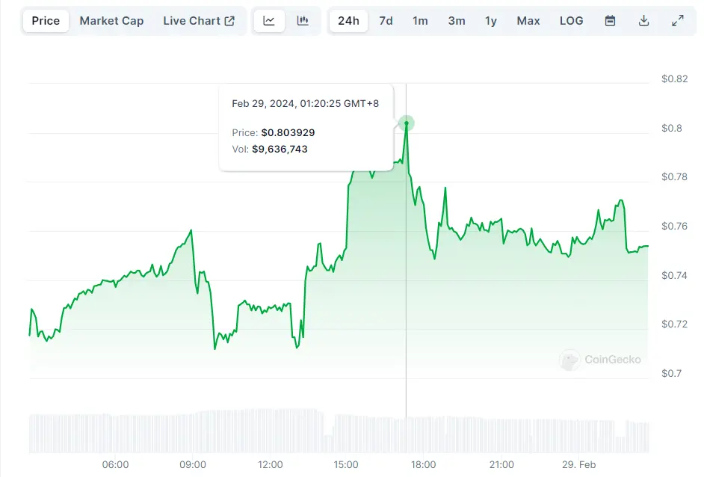This screenshot has height=477, width=704.
Task: Show Max price history range
Action: click(x=528, y=21)
